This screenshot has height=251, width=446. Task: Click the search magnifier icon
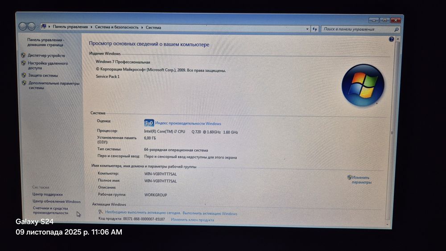point(396,29)
